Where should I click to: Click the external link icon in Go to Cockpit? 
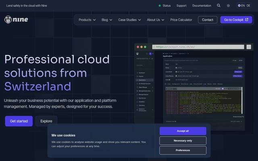tap(247, 20)
